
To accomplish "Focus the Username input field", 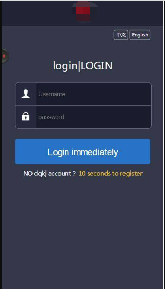I will (x=93, y=94).
